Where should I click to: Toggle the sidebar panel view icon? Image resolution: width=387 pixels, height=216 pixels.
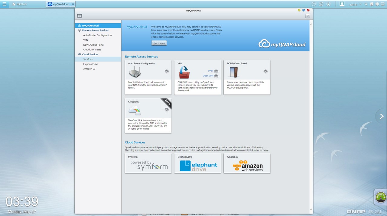tap(80, 16)
